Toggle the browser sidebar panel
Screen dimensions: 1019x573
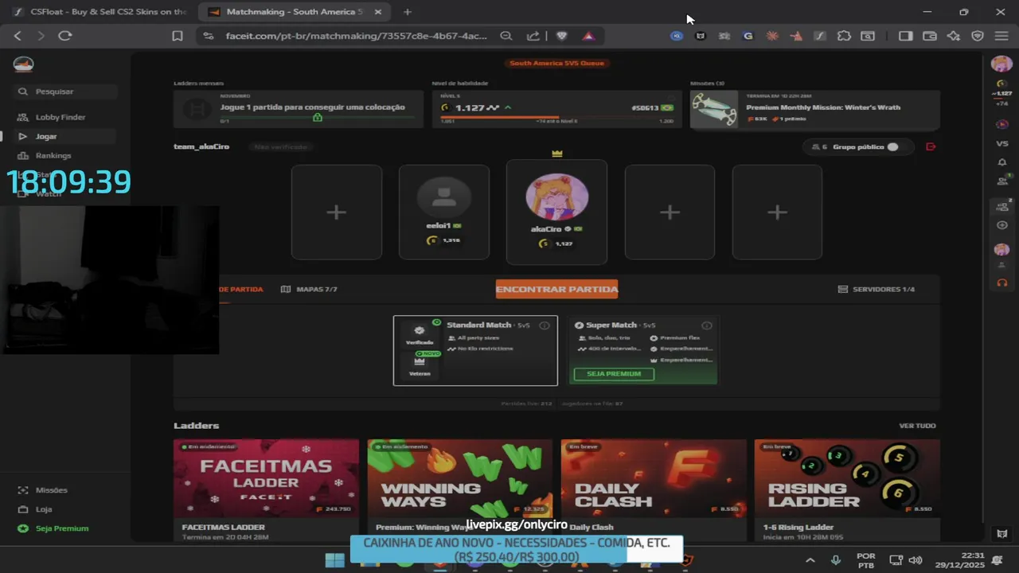click(x=905, y=36)
